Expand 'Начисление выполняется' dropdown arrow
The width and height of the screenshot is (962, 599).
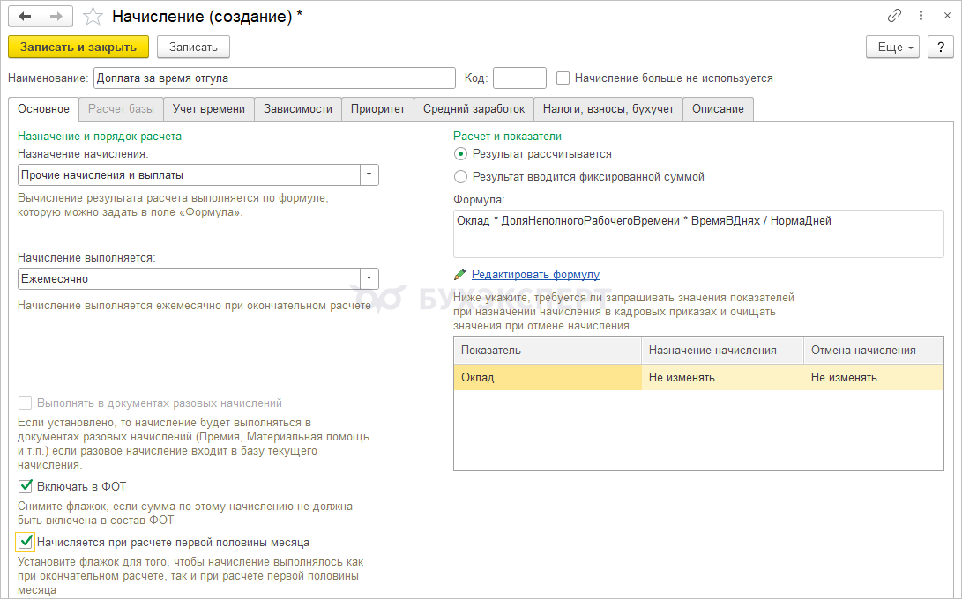coord(369,279)
